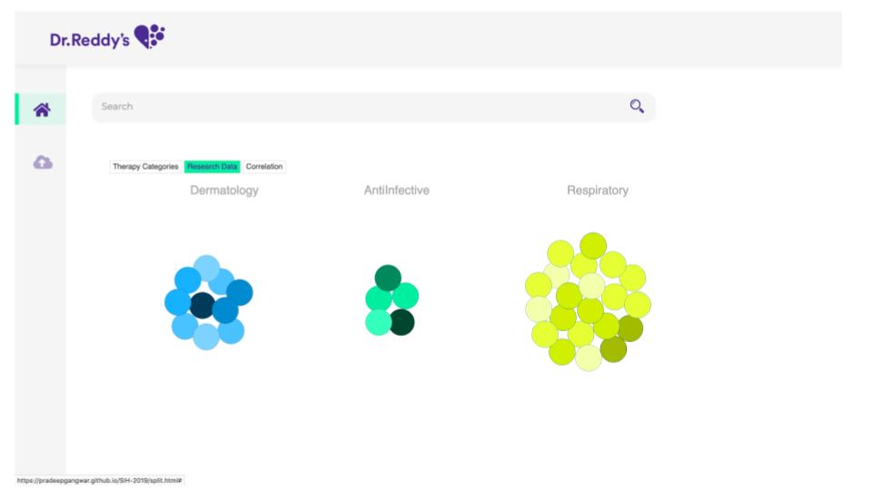Image resolution: width=872 pixels, height=490 pixels.
Task: Click the darkest green AntiInfective bubble
Action: coord(401,322)
